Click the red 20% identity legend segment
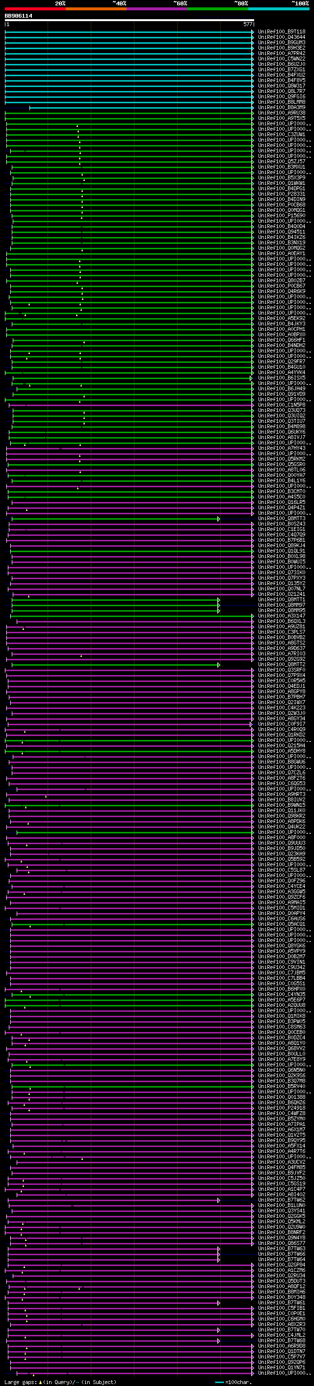 35,9
